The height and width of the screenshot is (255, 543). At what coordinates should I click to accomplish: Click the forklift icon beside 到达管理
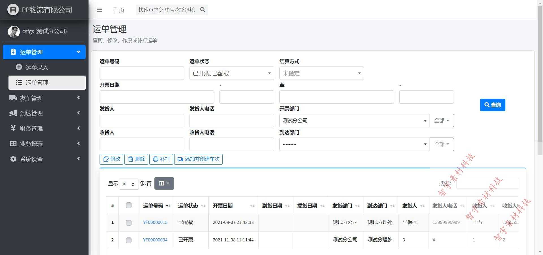[13, 113]
